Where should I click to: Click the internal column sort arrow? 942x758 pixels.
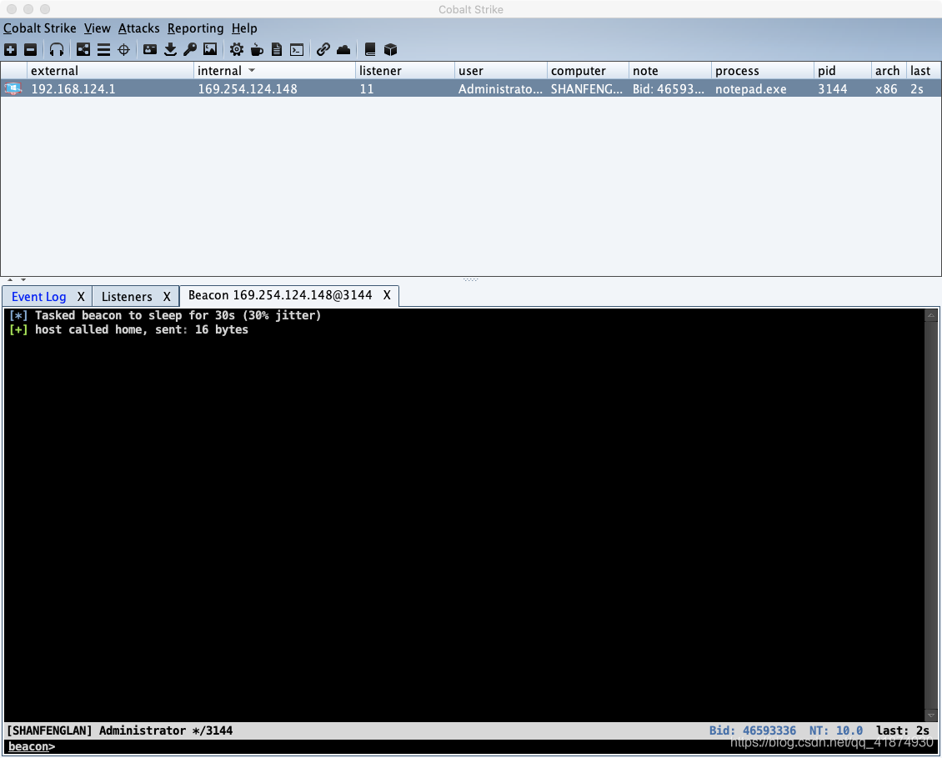[252, 70]
